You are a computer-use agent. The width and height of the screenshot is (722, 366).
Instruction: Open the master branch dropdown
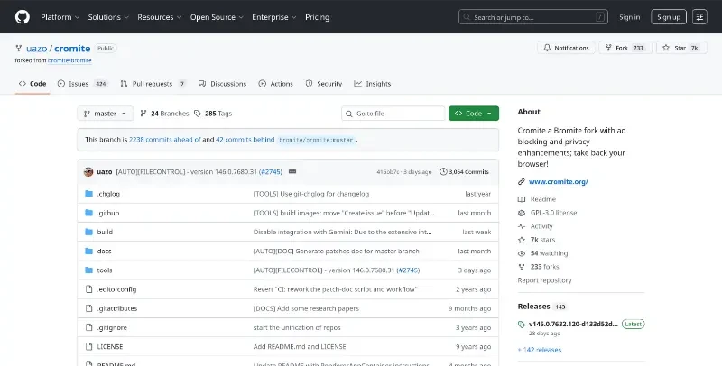point(106,114)
